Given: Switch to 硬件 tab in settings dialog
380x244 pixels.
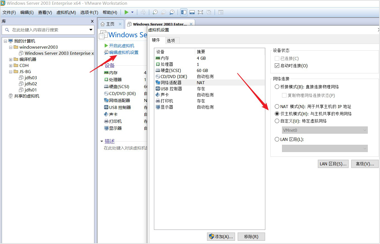Looking at the screenshot, I should pos(156,40).
